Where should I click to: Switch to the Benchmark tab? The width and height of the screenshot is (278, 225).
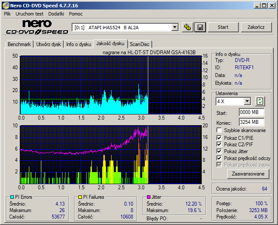(x=19, y=44)
